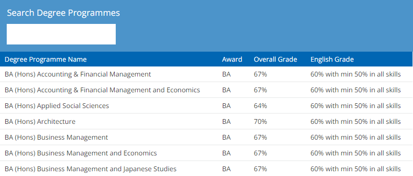Screen dimensions: 413x176
Task: Click the Overall Grade column header
Action: click(x=275, y=59)
